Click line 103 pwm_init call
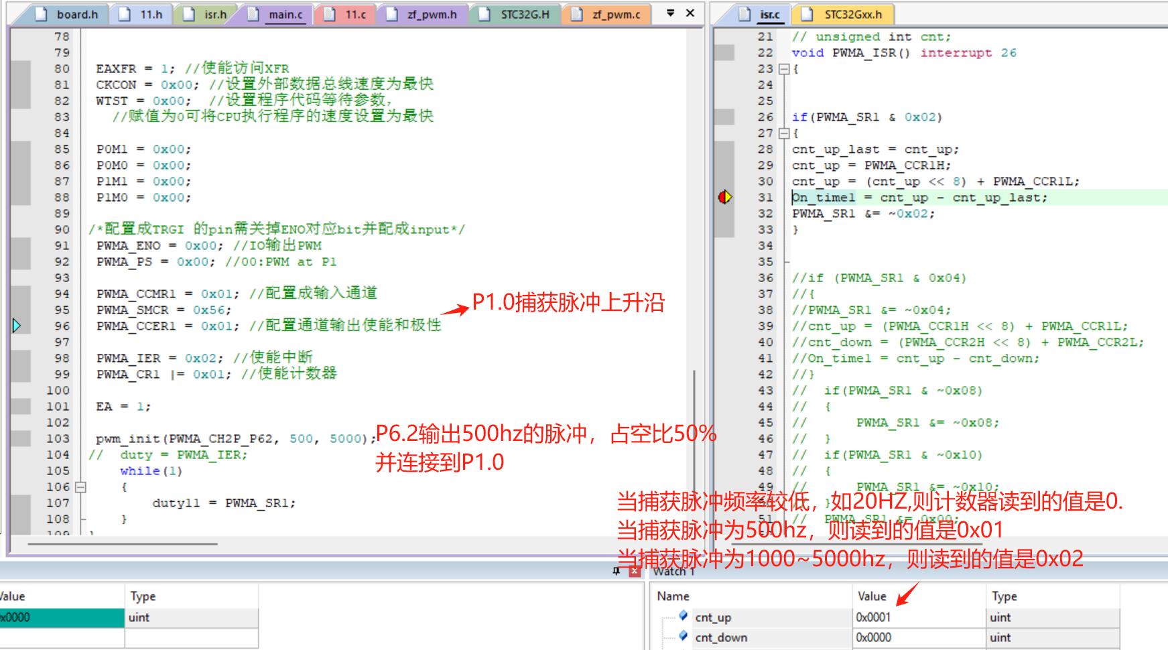The height and width of the screenshot is (650, 1168). coord(236,439)
